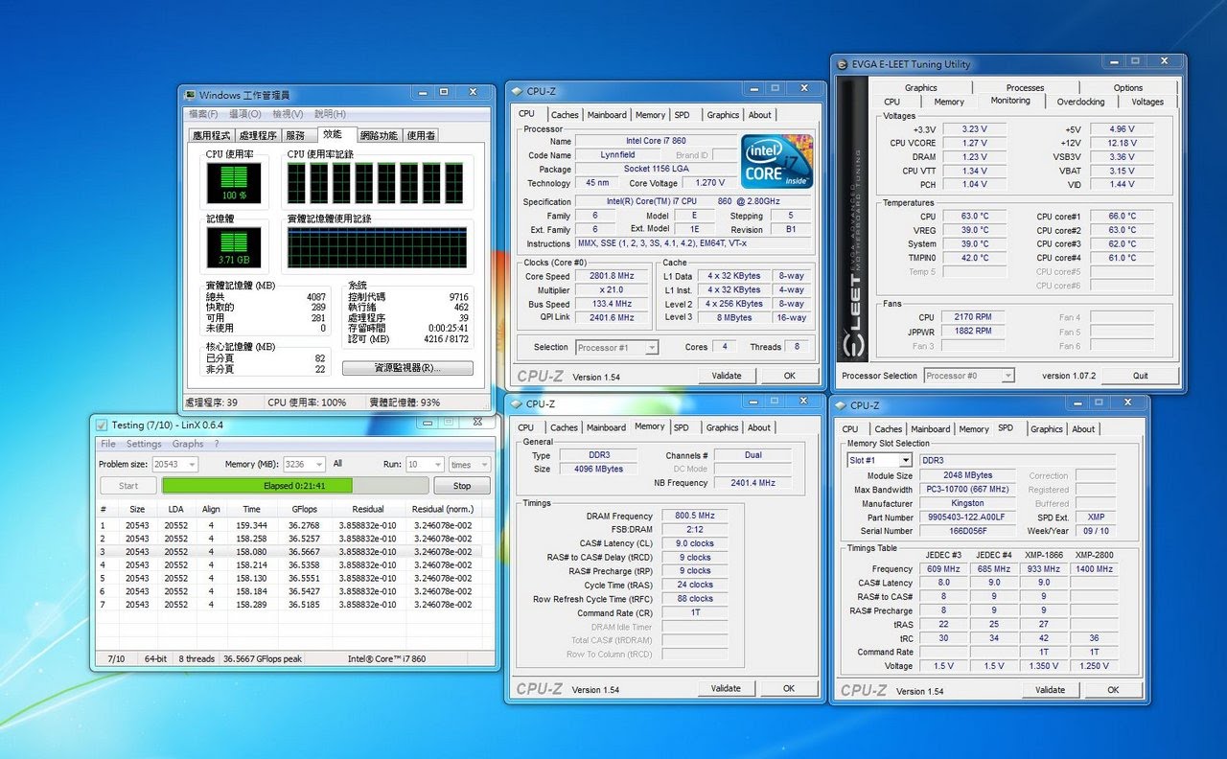Click the 資源監視器(R) button in Task Manager
This screenshot has width=1227, height=759.
pyautogui.click(x=407, y=368)
